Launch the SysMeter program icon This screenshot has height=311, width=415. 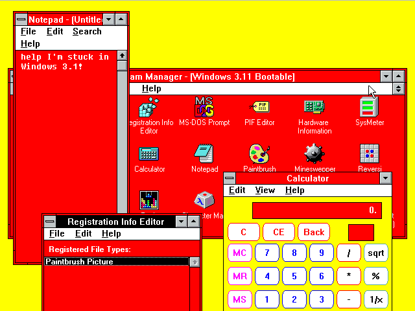pos(370,107)
